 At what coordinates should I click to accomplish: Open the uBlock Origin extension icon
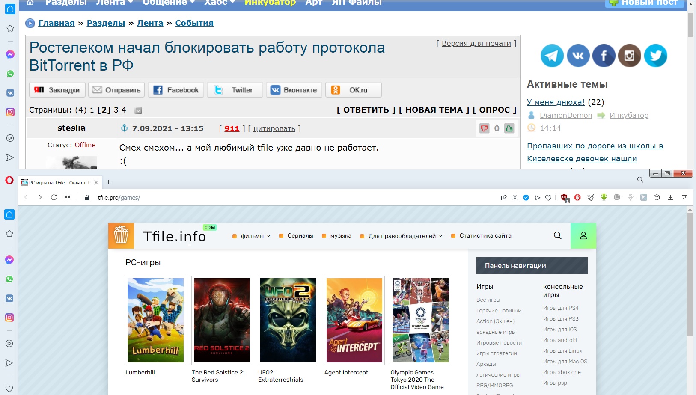(565, 197)
